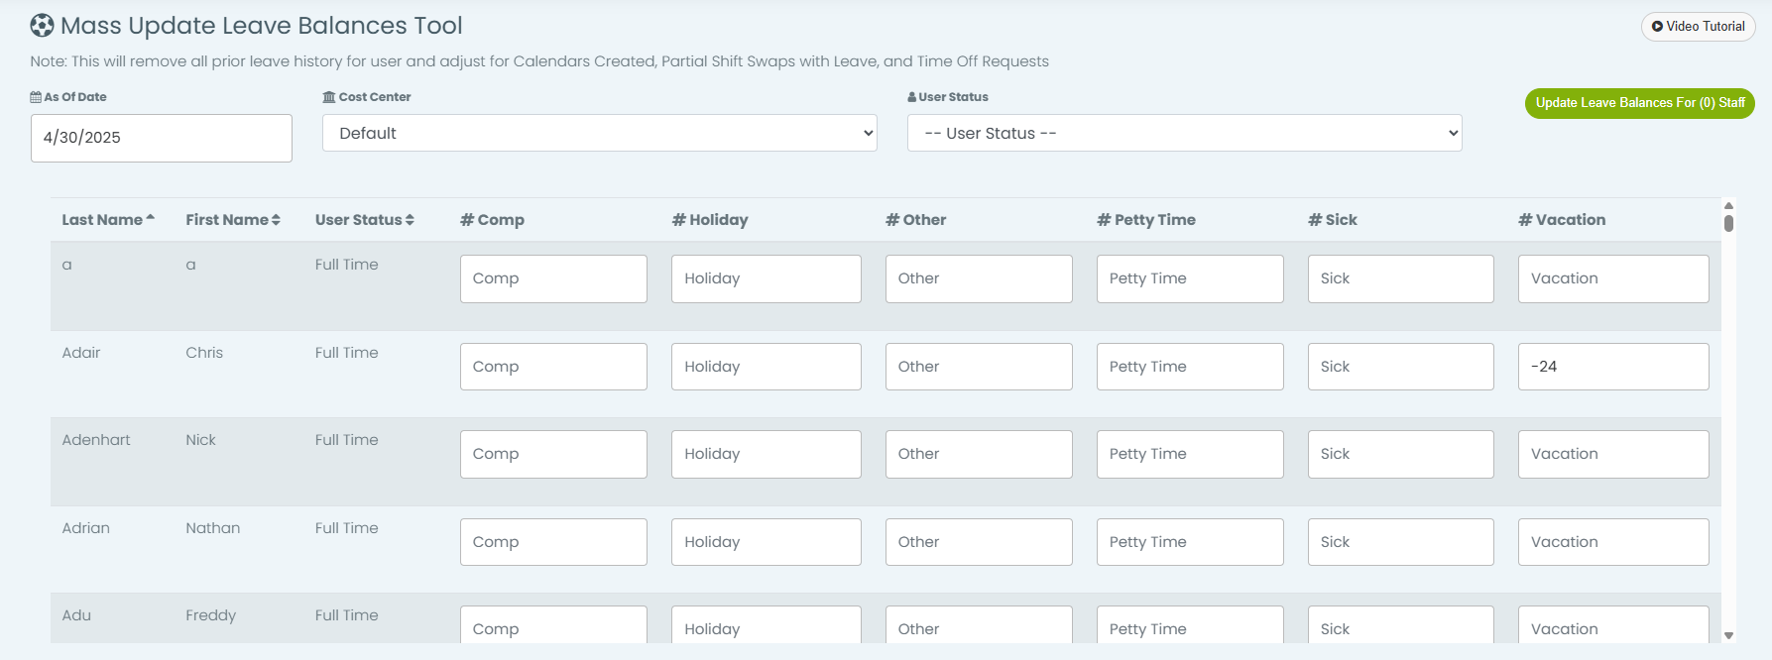Viewport: 1772px width, 660px height.
Task: Focus Comp field for user a
Action: coord(553,278)
